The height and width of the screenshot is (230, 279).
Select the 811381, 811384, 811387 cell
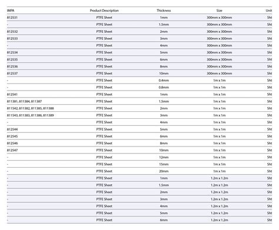click(x=24, y=101)
